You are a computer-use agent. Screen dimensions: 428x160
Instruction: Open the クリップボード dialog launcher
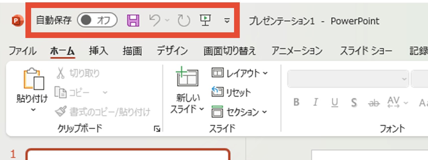click(x=156, y=129)
